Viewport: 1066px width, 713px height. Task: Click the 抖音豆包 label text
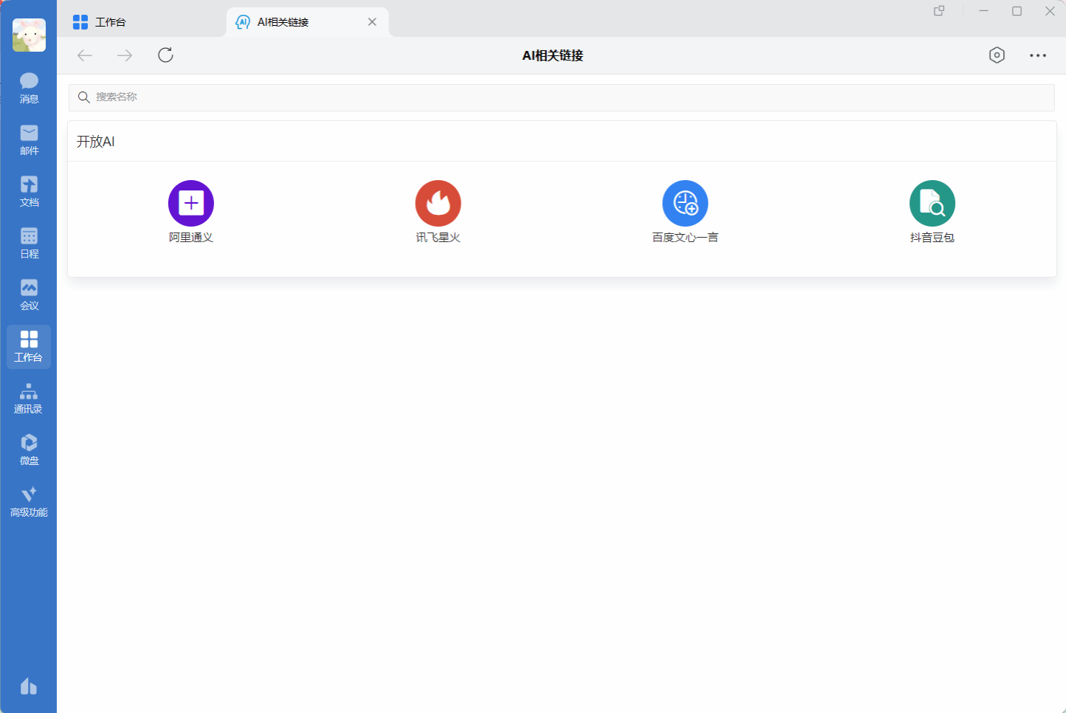[x=932, y=237]
